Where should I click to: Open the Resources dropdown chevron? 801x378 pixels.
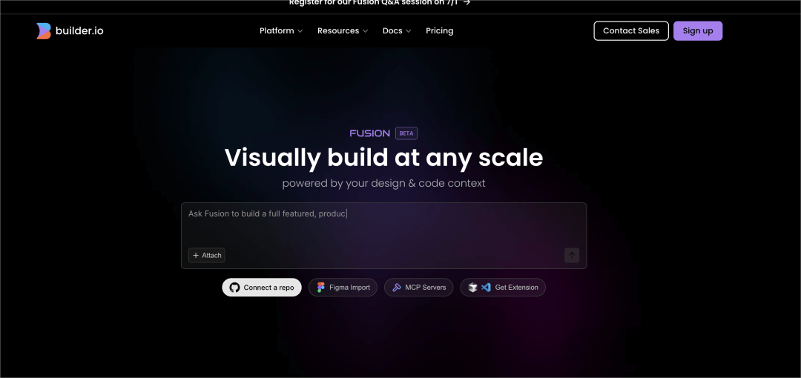(365, 31)
